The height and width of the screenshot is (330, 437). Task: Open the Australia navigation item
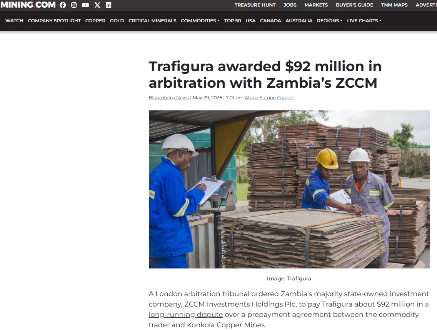point(299,21)
